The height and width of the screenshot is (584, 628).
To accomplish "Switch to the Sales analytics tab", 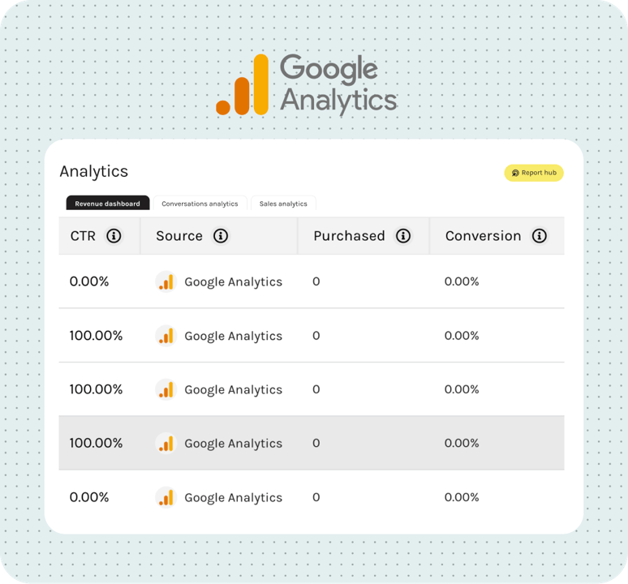I will (x=283, y=204).
